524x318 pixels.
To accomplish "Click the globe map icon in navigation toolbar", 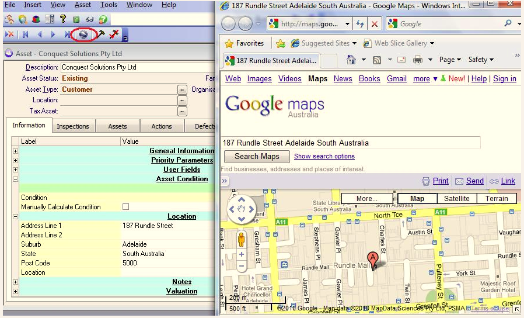I will tap(83, 34).
